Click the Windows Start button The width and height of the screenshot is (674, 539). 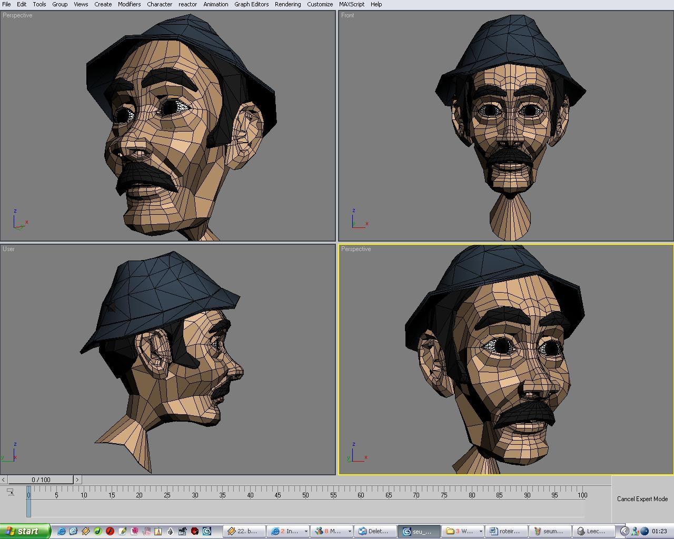coord(24,531)
